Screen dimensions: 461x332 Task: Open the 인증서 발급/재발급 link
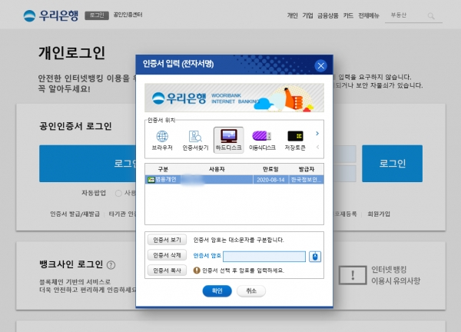[75, 214]
